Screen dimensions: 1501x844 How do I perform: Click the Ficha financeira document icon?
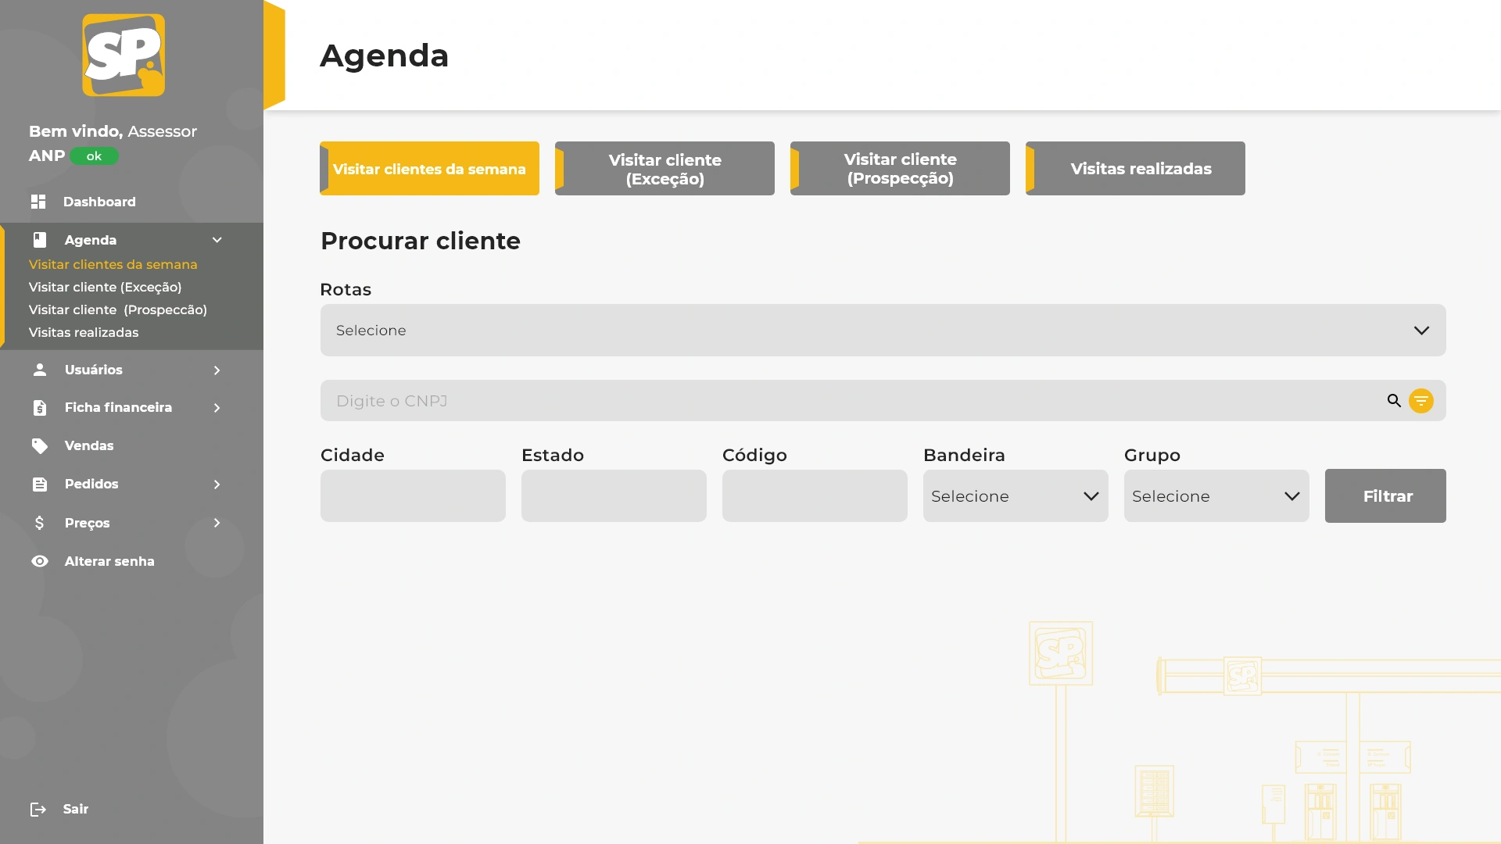(x=40, y=407)
